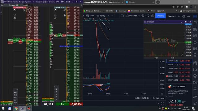Select the btc workspace tab

click(2, 5)
